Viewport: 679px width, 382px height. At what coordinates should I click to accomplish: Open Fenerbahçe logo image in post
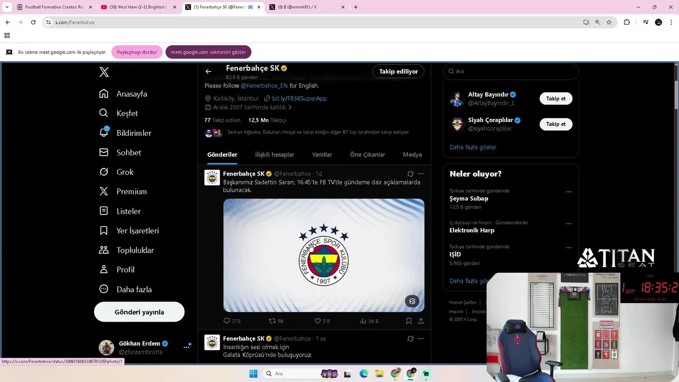coord(324,255)
